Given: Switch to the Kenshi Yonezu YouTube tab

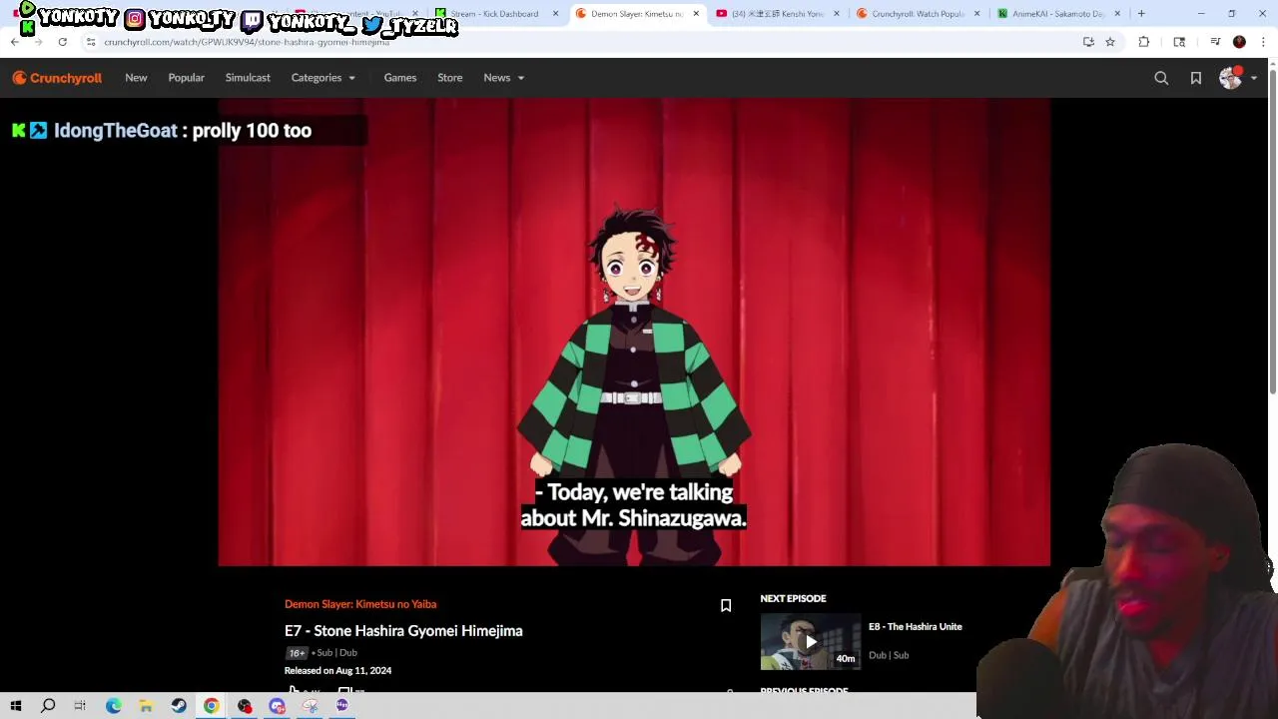Looking at the screenshot, I should tap(777, 14).
